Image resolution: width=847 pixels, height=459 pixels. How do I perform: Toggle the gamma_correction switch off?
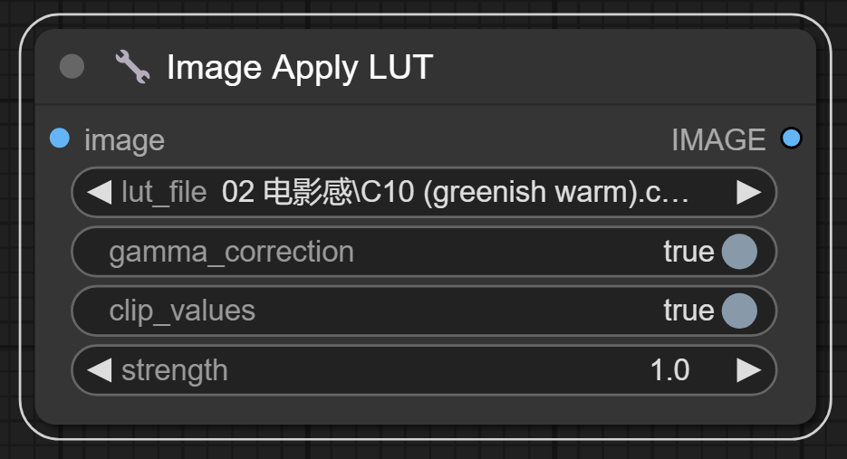(x=738, y=252)
